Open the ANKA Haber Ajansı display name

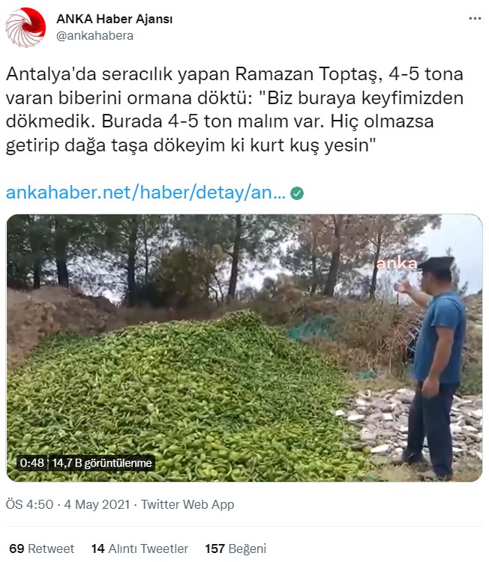point(115,19)
